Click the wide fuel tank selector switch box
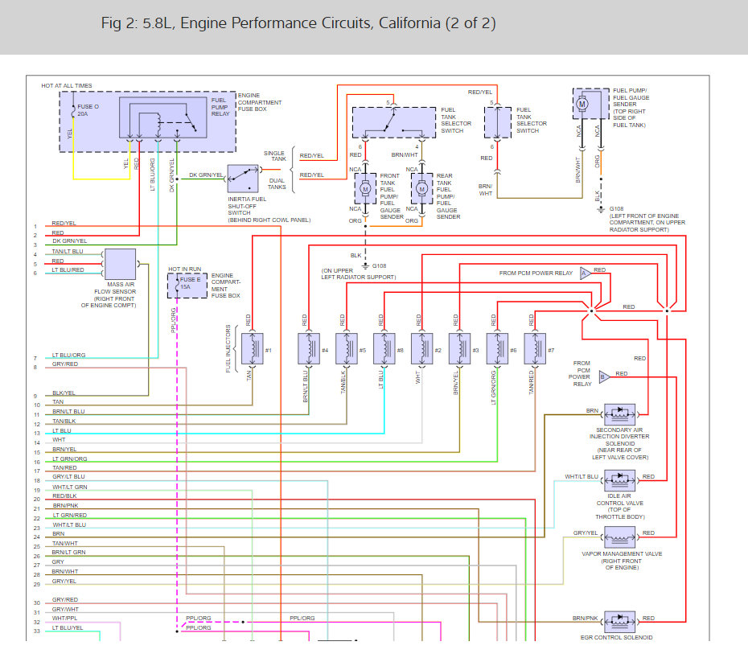The image size is (748, 658). tap(394, 122)
